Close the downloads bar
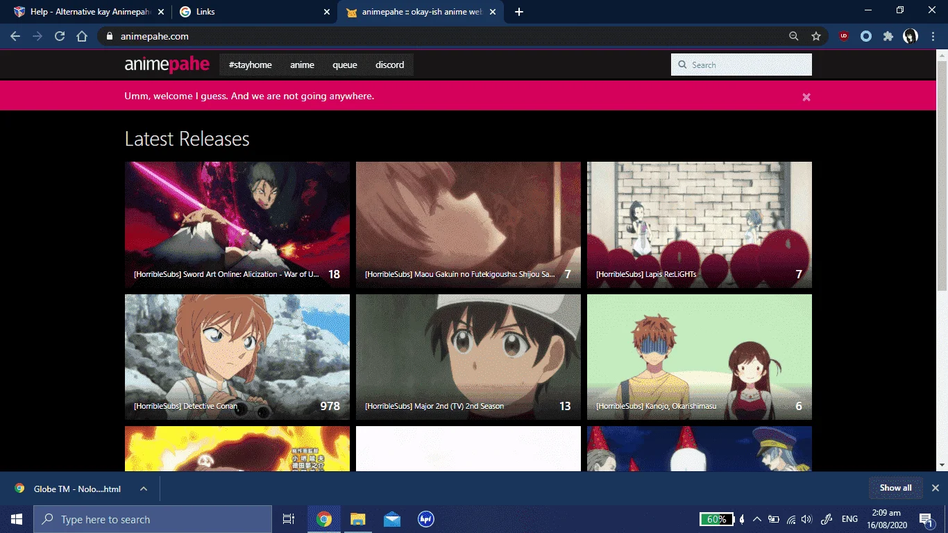The width and height of the screenshot is (948, 533). pos(935,488)
